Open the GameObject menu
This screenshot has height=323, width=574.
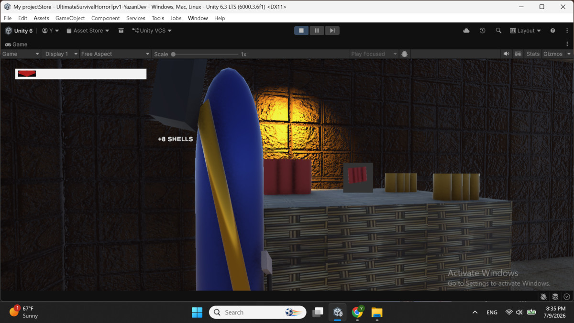(x=70, y=18)
